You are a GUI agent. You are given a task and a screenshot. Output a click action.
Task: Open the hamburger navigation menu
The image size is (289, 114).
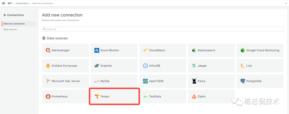tap(3, 3)
